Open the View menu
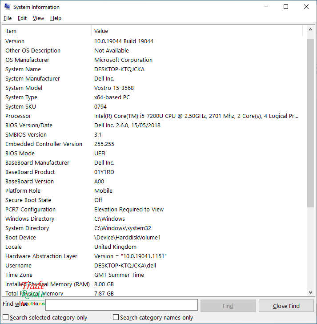 [x=38, y=18]
